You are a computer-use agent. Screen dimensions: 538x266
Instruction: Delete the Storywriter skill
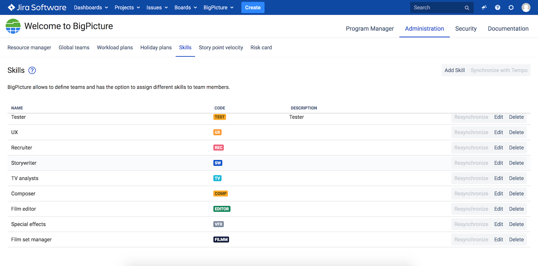pos(516,163)
